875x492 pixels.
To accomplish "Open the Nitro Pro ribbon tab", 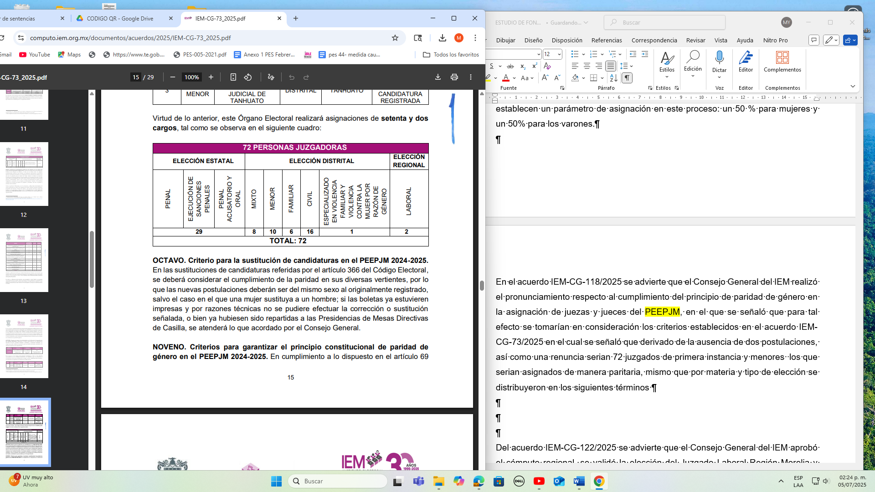I will point(775,40).
